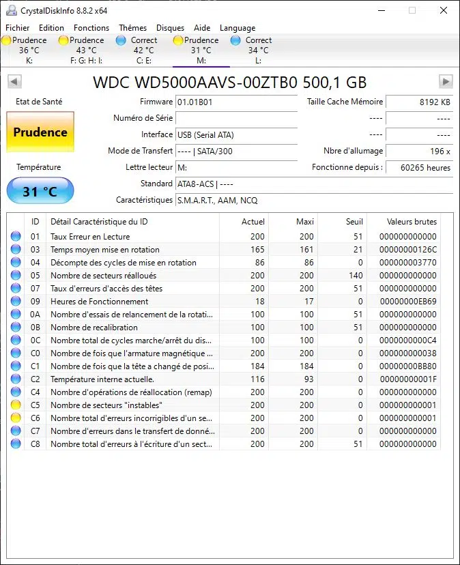460x565 pixels.
Task: Go to previous disk with left arrow
Action: [14, 81]
